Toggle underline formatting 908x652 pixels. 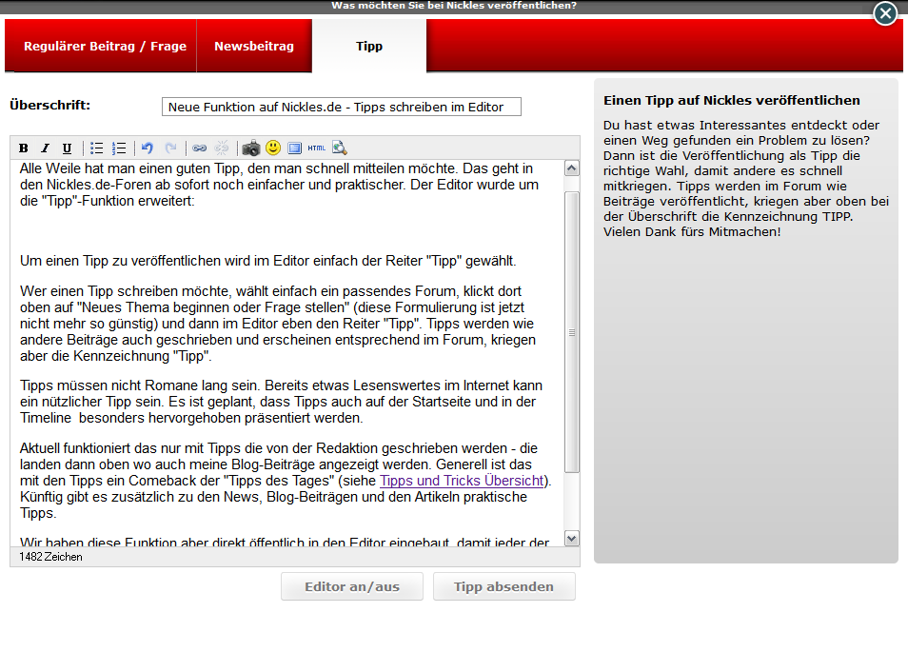[x=68, y=148]
